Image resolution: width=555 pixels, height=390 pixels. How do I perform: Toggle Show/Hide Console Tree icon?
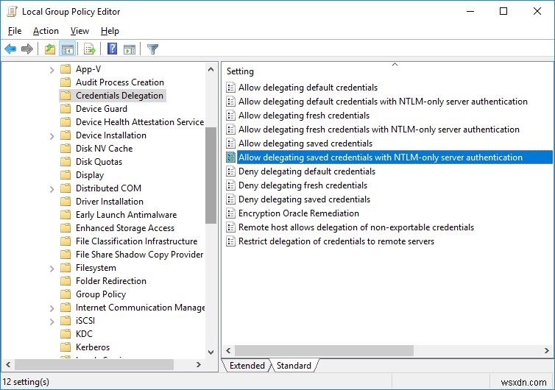(67, 49)
